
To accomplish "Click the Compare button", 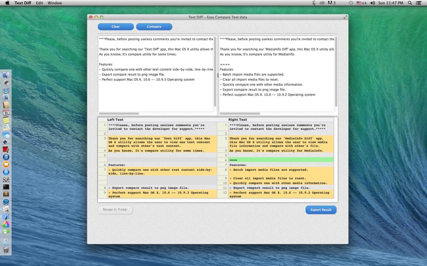I will coord(154,27).
